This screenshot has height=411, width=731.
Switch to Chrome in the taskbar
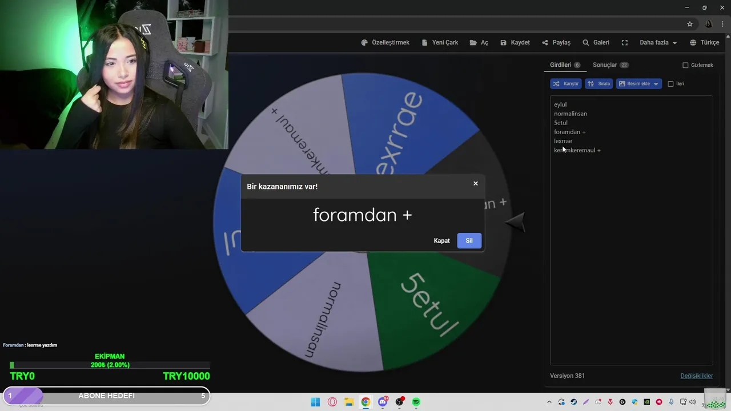365,402
